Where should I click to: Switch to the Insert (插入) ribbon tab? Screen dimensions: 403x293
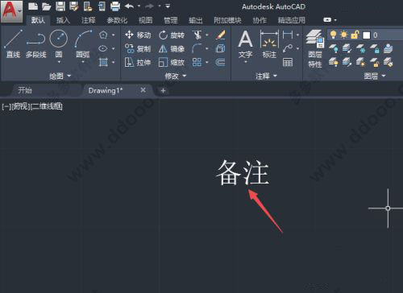pos(63,20)
